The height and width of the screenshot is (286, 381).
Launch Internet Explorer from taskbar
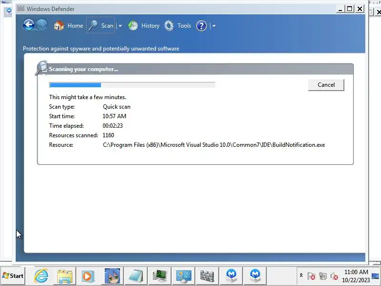tap(41, 276)
